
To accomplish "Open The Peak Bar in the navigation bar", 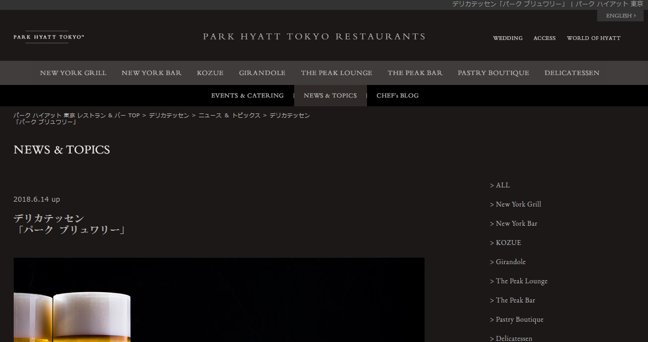I will (415, 73).
